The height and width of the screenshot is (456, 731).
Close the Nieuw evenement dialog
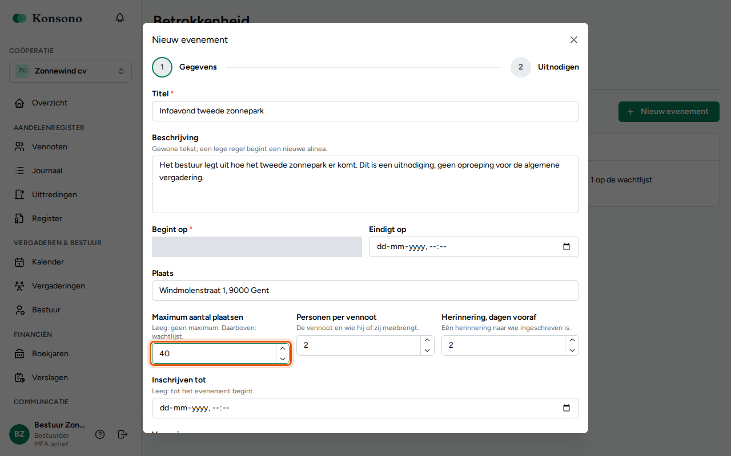[x=574, y=40]
